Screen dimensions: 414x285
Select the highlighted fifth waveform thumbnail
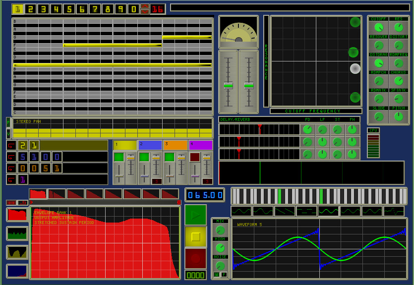[x=328, y=211]
